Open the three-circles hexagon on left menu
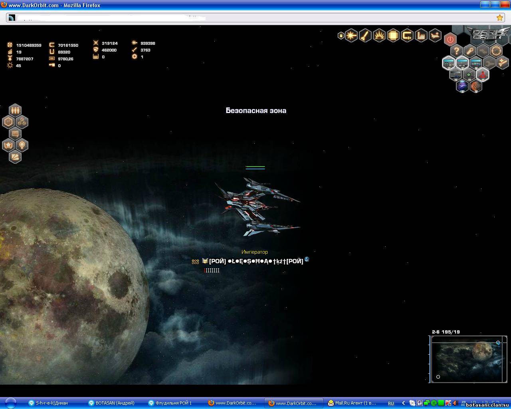Viewport: 511px width, 409px height. (22, 121)
